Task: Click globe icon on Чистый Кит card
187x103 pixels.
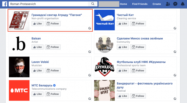Action: point(175,28)
